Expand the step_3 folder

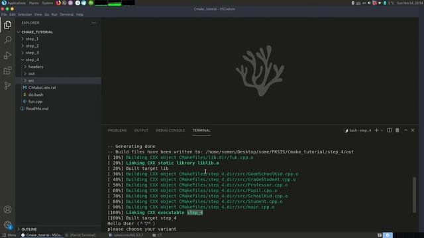coord(58,53)
